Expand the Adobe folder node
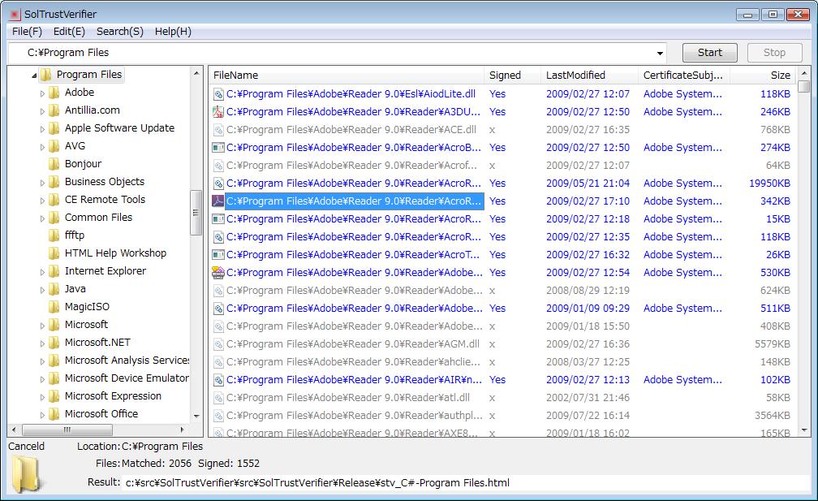 coord(42,93)
